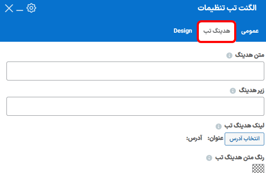Click the info icon beside متن هدینگ
Screen dimensions: 266x173
click(229, 55)
